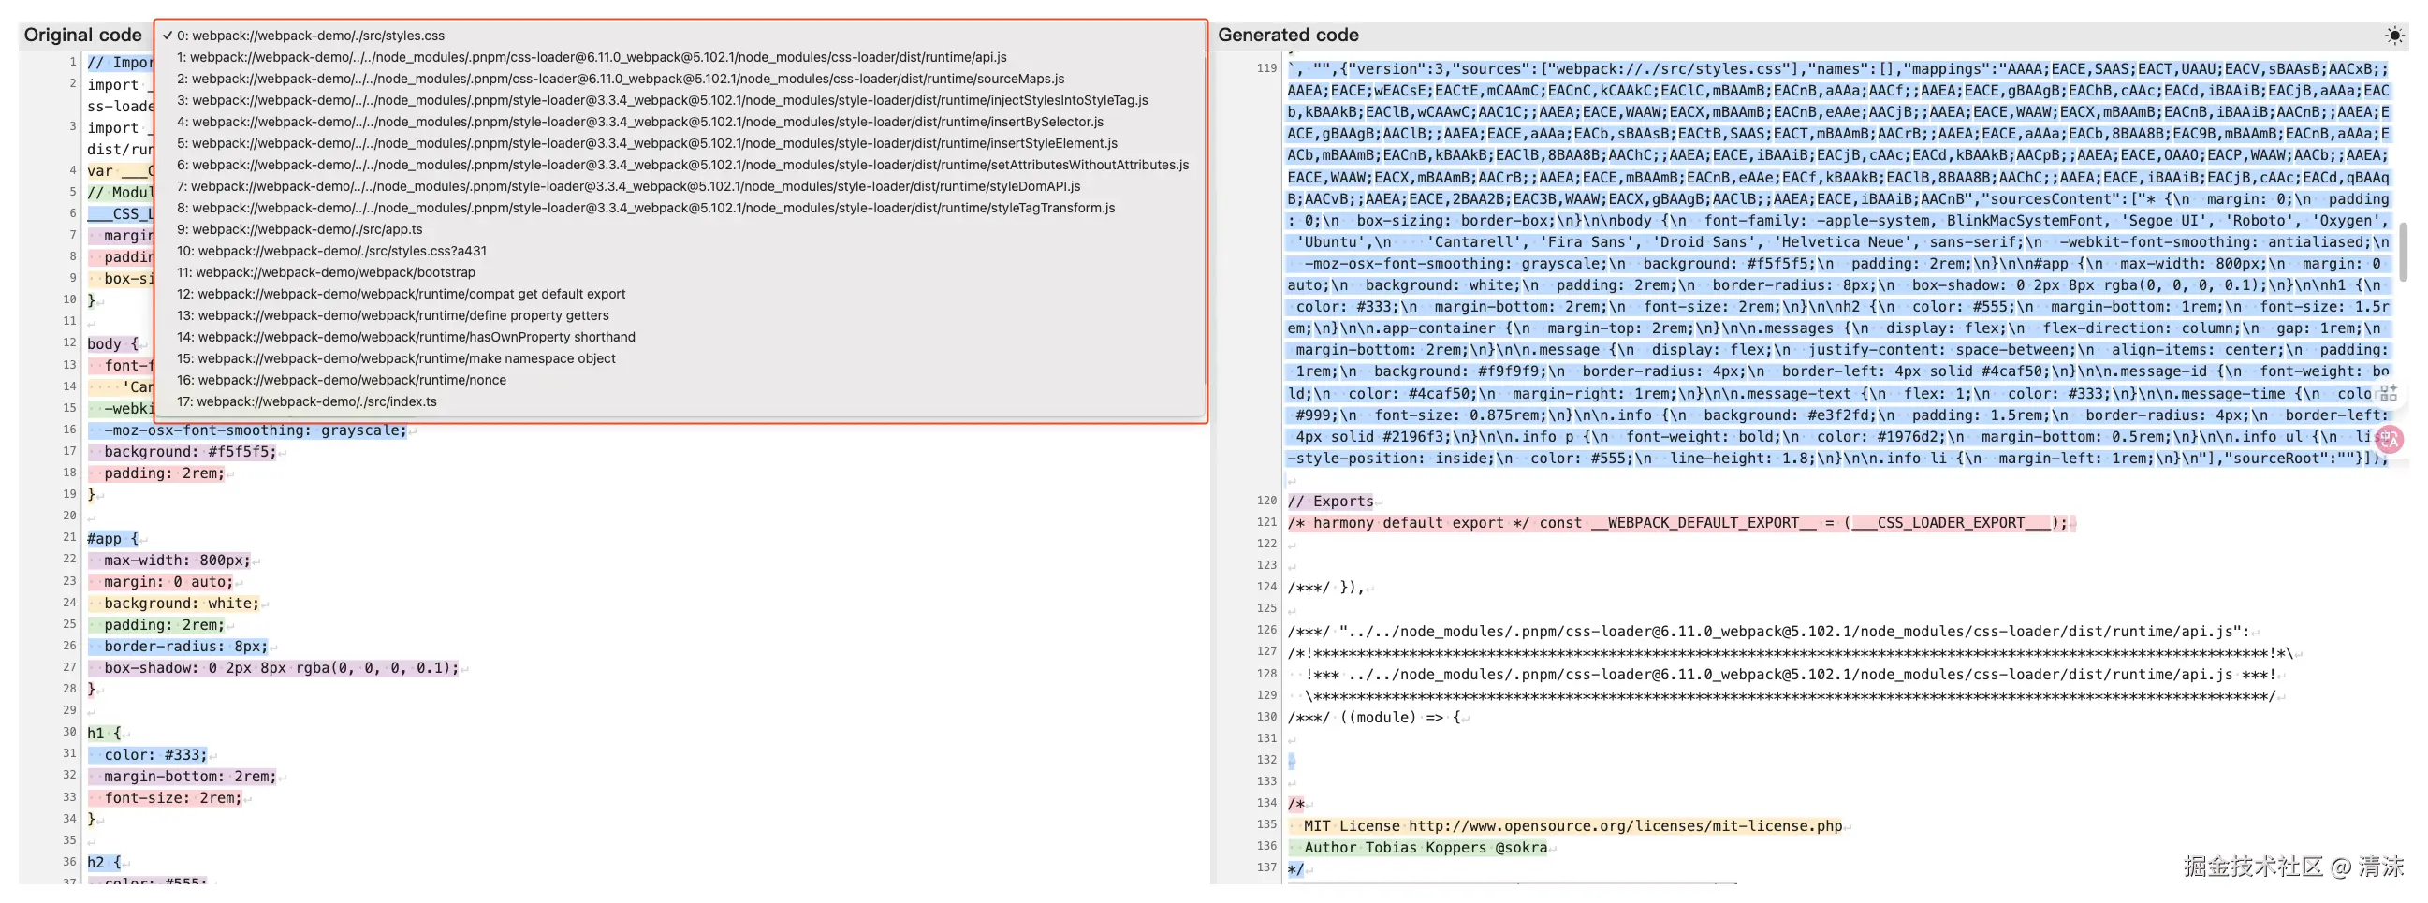Click 'margin: 0 auto;' in original code
Screen dimensions: 2428x903
[x=168, y=583]
